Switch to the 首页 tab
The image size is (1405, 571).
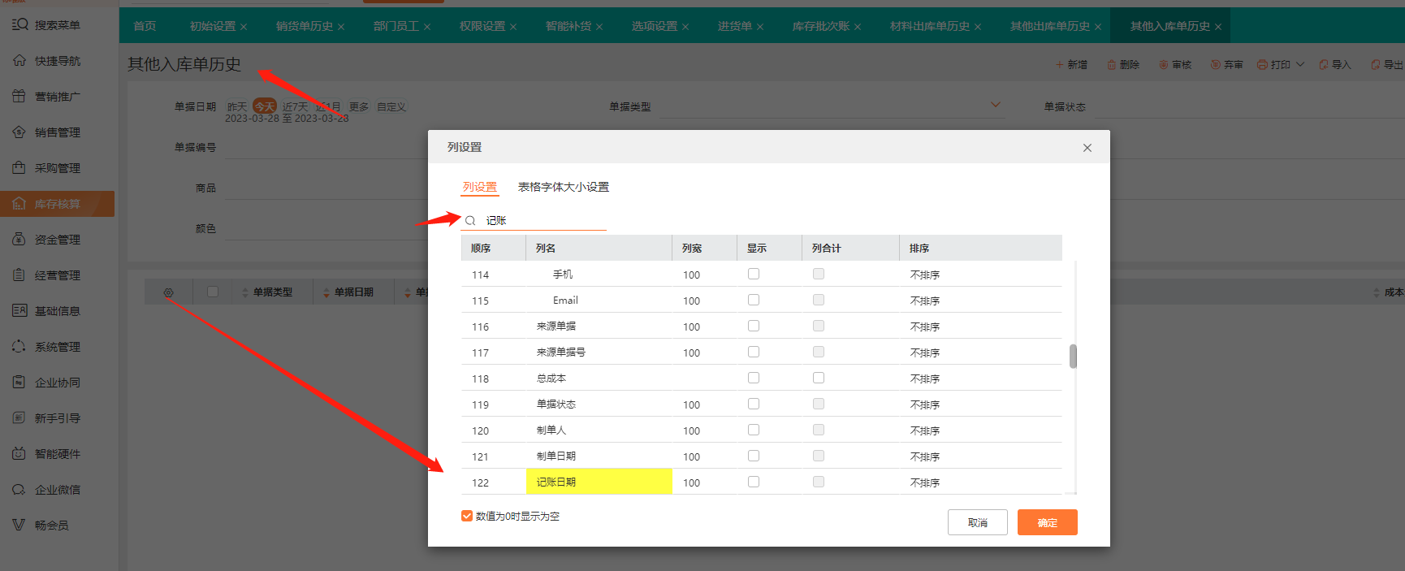(145, 26)
